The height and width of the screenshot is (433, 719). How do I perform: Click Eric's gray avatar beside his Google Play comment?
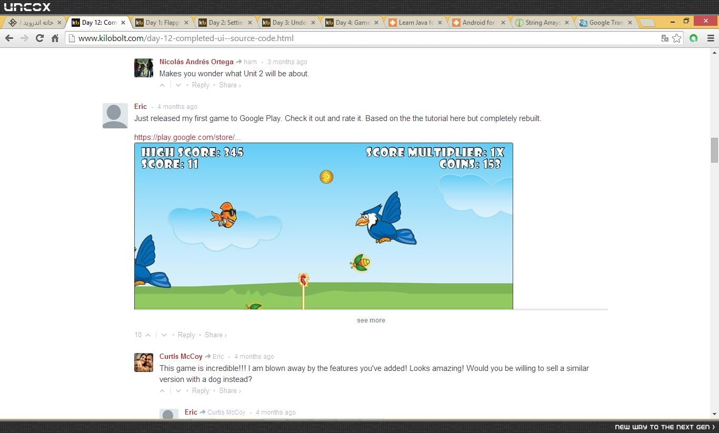(115, 116)
